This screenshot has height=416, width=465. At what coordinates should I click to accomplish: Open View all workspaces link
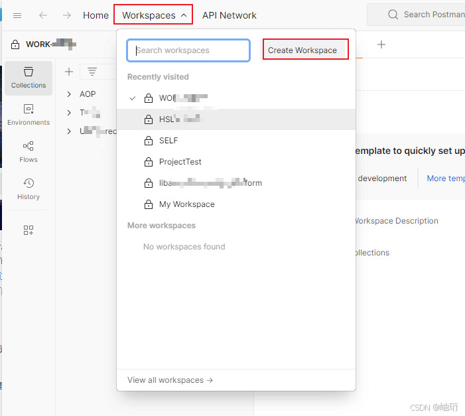[x=170, y=380]
